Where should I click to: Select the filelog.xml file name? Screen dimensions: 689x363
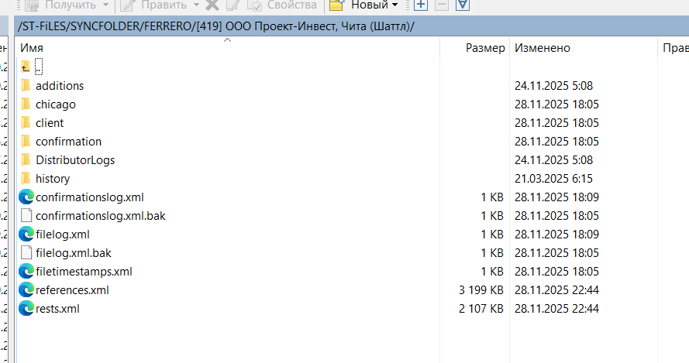click(x=63, y=235)
